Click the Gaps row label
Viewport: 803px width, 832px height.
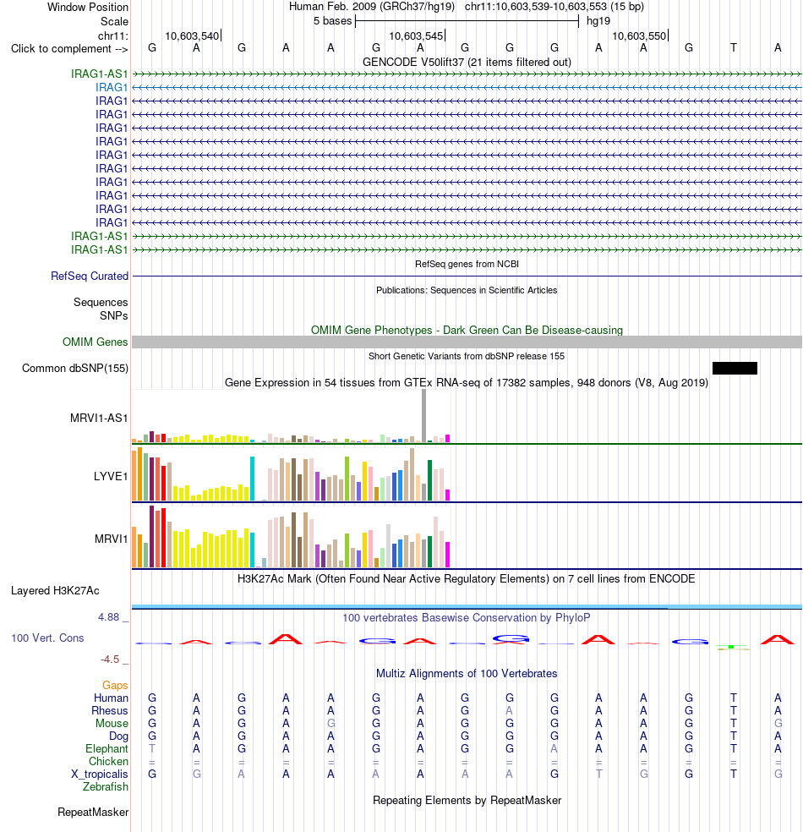115,686
